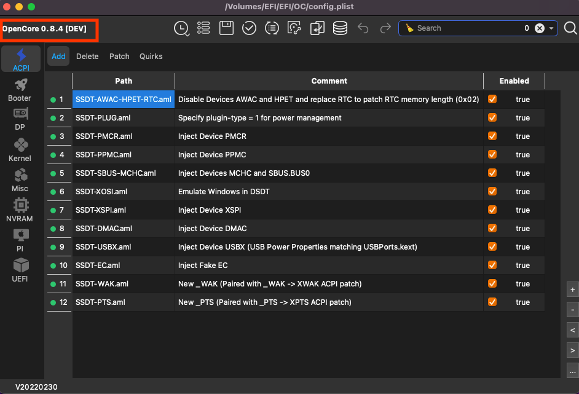Click the floppy disk save icon

pyautogui.click(x=226, y=28)
